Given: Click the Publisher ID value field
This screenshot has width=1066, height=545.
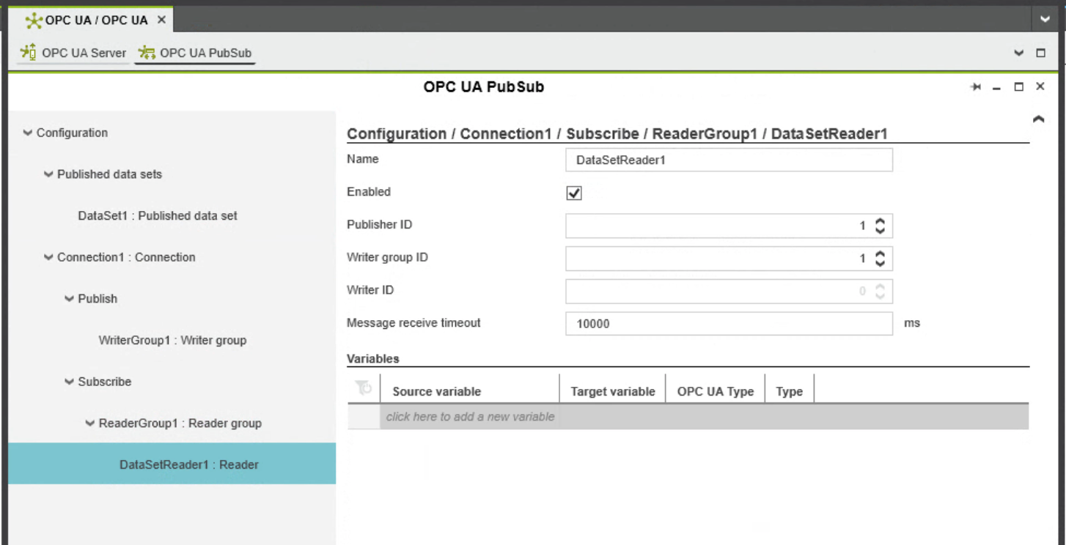Looking at the screenshot, I should point(729,226).
